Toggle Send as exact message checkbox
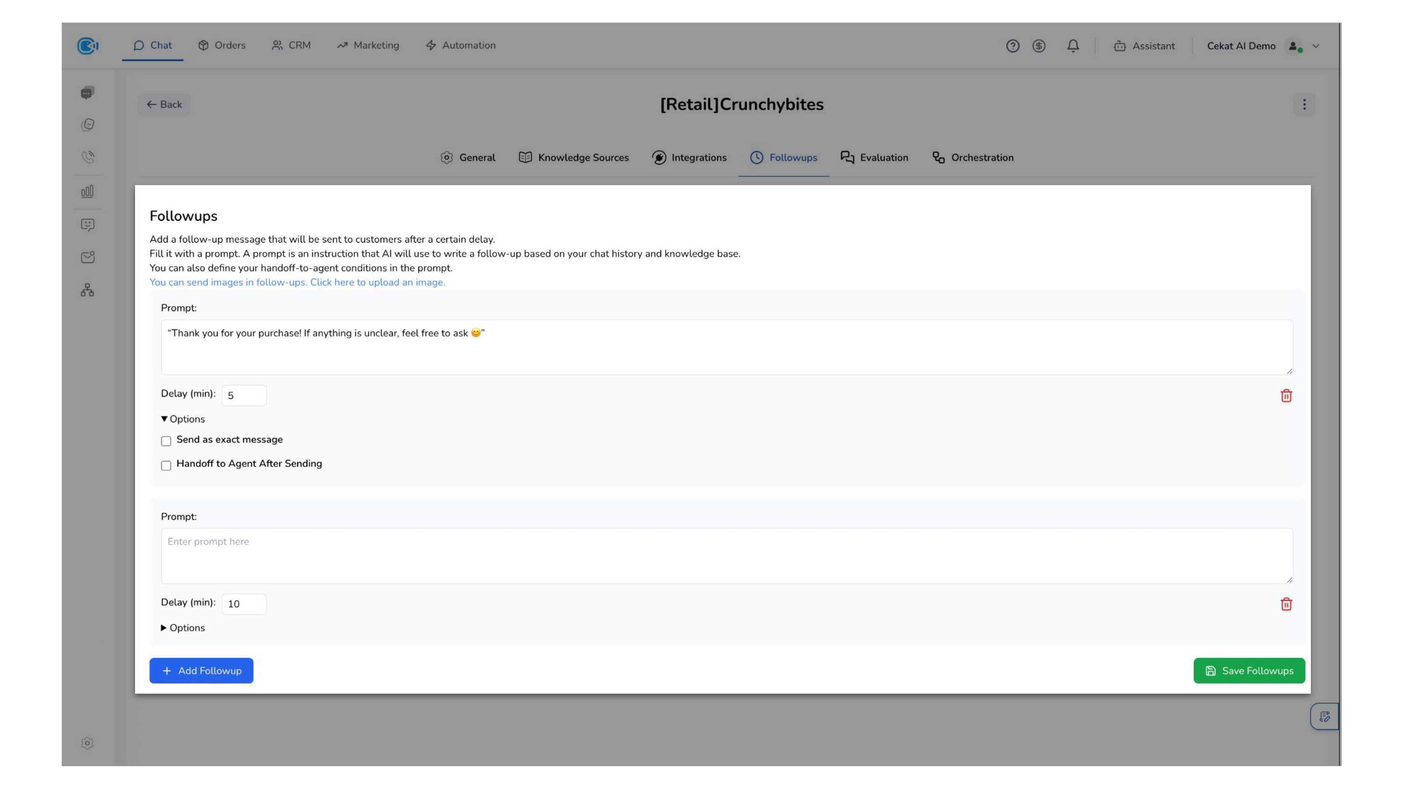Image resolution: width=1402 pixels, height=789 pixels. [166, 441]
